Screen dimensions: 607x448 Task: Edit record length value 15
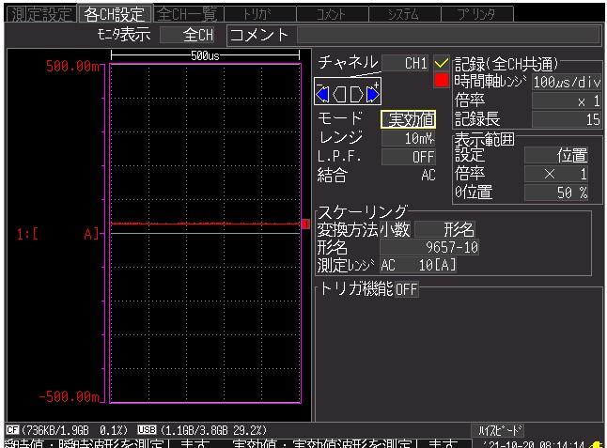(567, 119)
